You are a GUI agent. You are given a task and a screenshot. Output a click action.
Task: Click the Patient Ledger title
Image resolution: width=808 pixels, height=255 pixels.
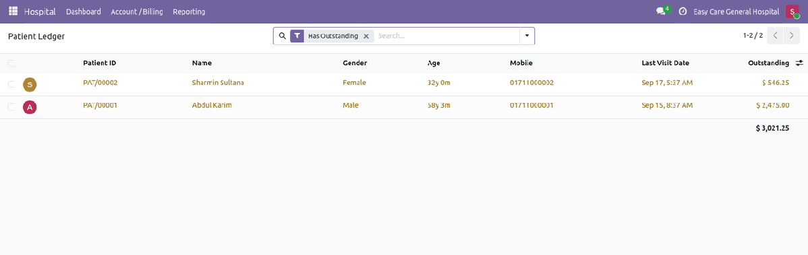36,36
